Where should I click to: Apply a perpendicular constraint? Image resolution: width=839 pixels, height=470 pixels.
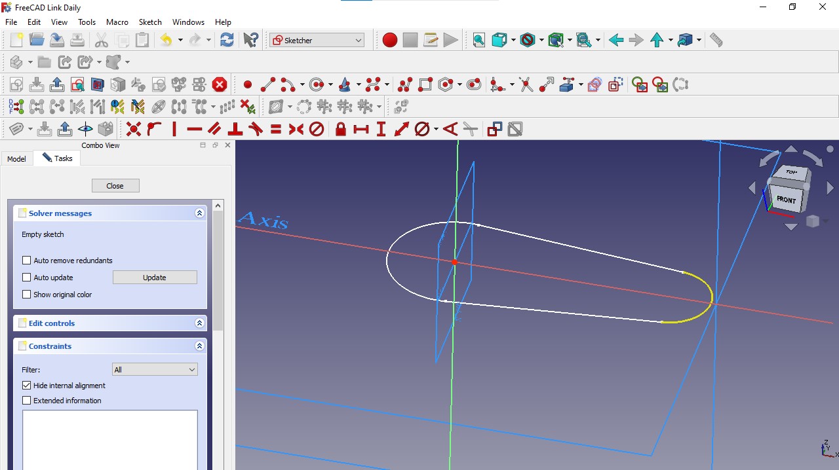235,129
